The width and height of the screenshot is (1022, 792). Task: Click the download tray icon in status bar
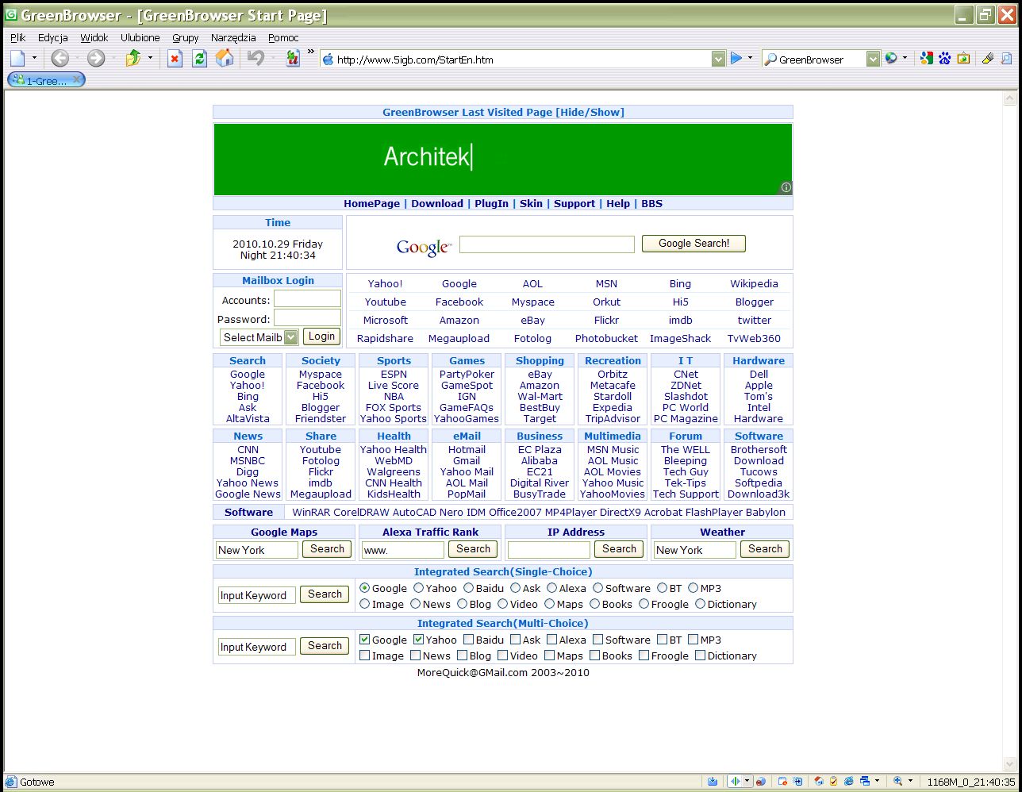tap(713, 781)
